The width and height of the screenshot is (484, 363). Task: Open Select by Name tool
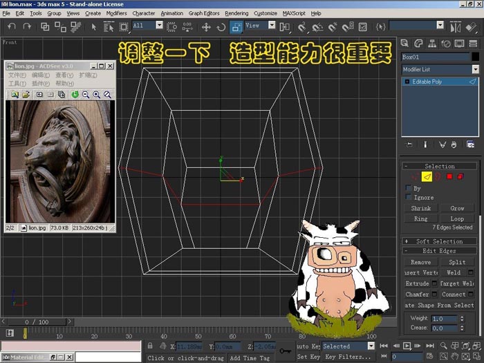[109, 27]
